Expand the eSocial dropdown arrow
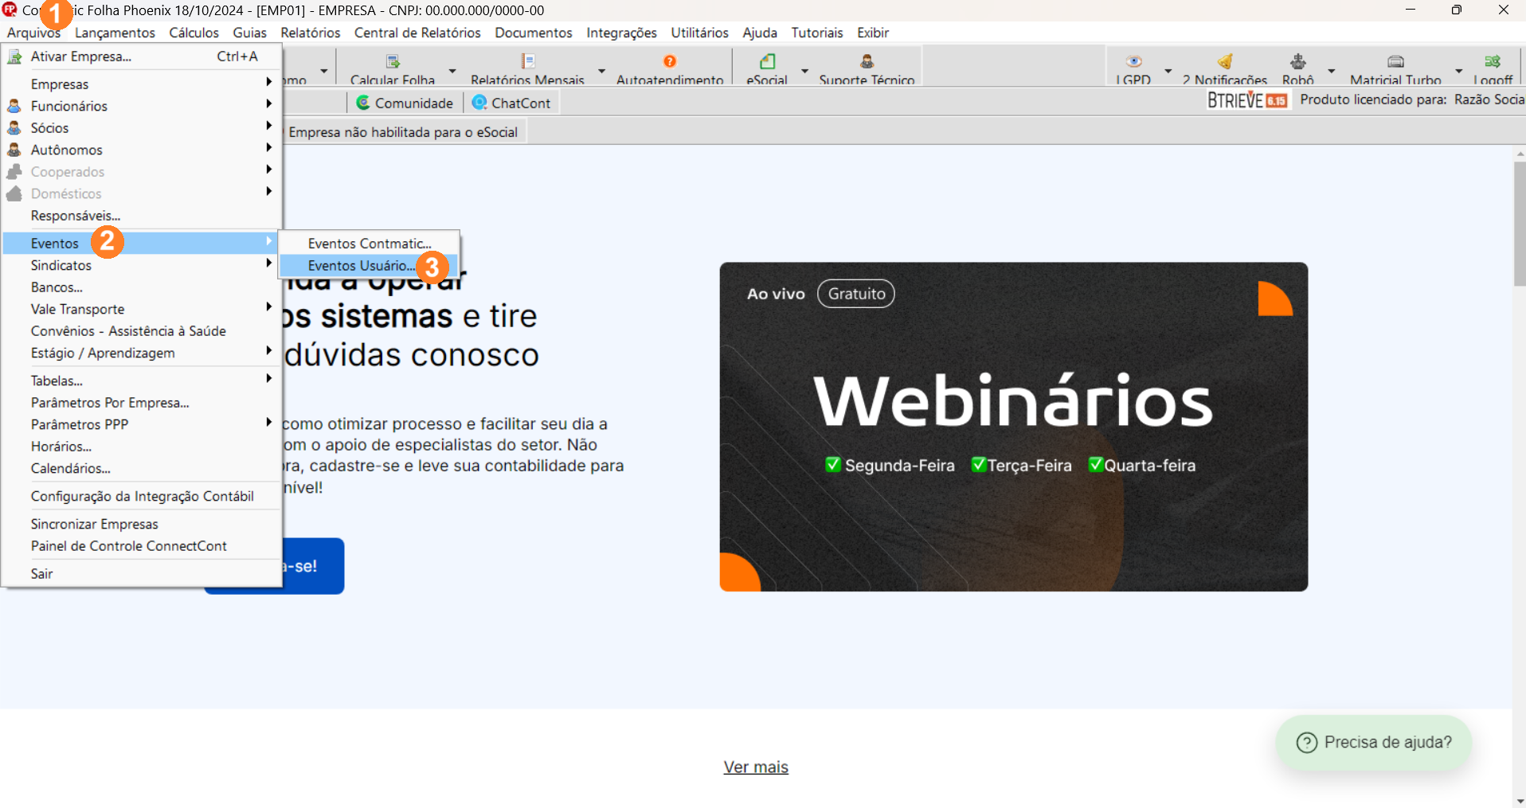 [x=804, y=71]
